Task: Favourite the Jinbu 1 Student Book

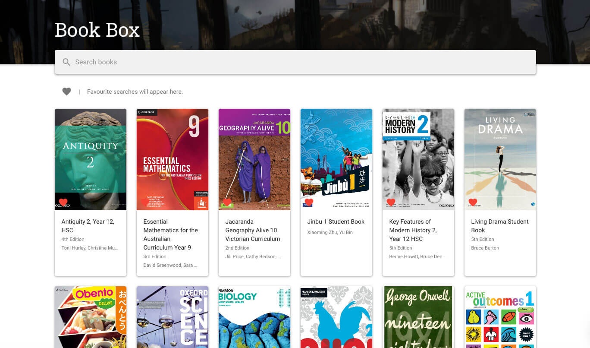Action: point(309,202)
